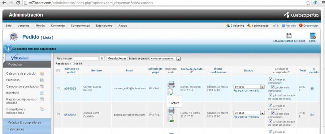Click invoice icon for order 6542063
This screenshot has width=325, height=134.
(170, 118)
